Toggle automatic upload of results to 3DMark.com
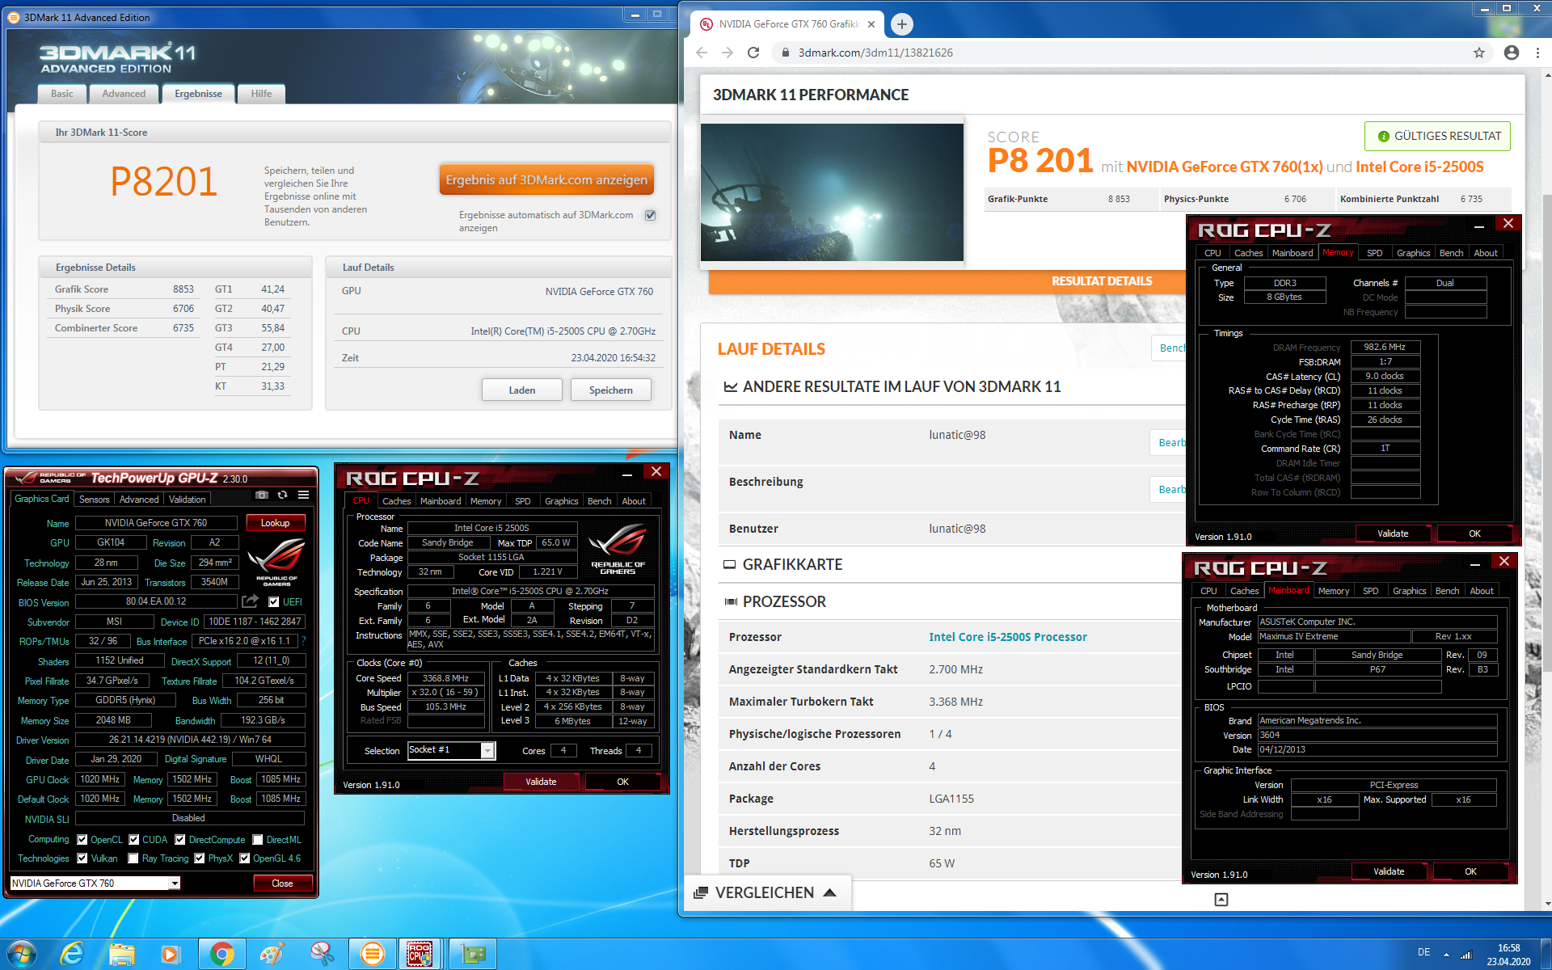The width and height of the screenshot is (1552, 970). pyautogui.click(x=651, y=215)
